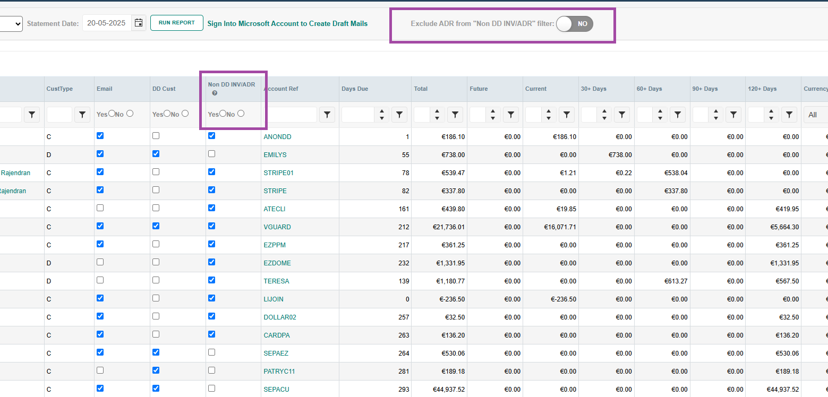Decrease the Days Due filter value with down arrow
The height and width of the screenshot is (397, 828).
point(382,118)
